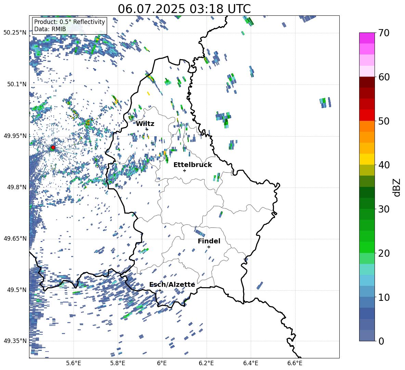
Task: Click the 49.95°N latitude label
Action: [x=15, y=136]
